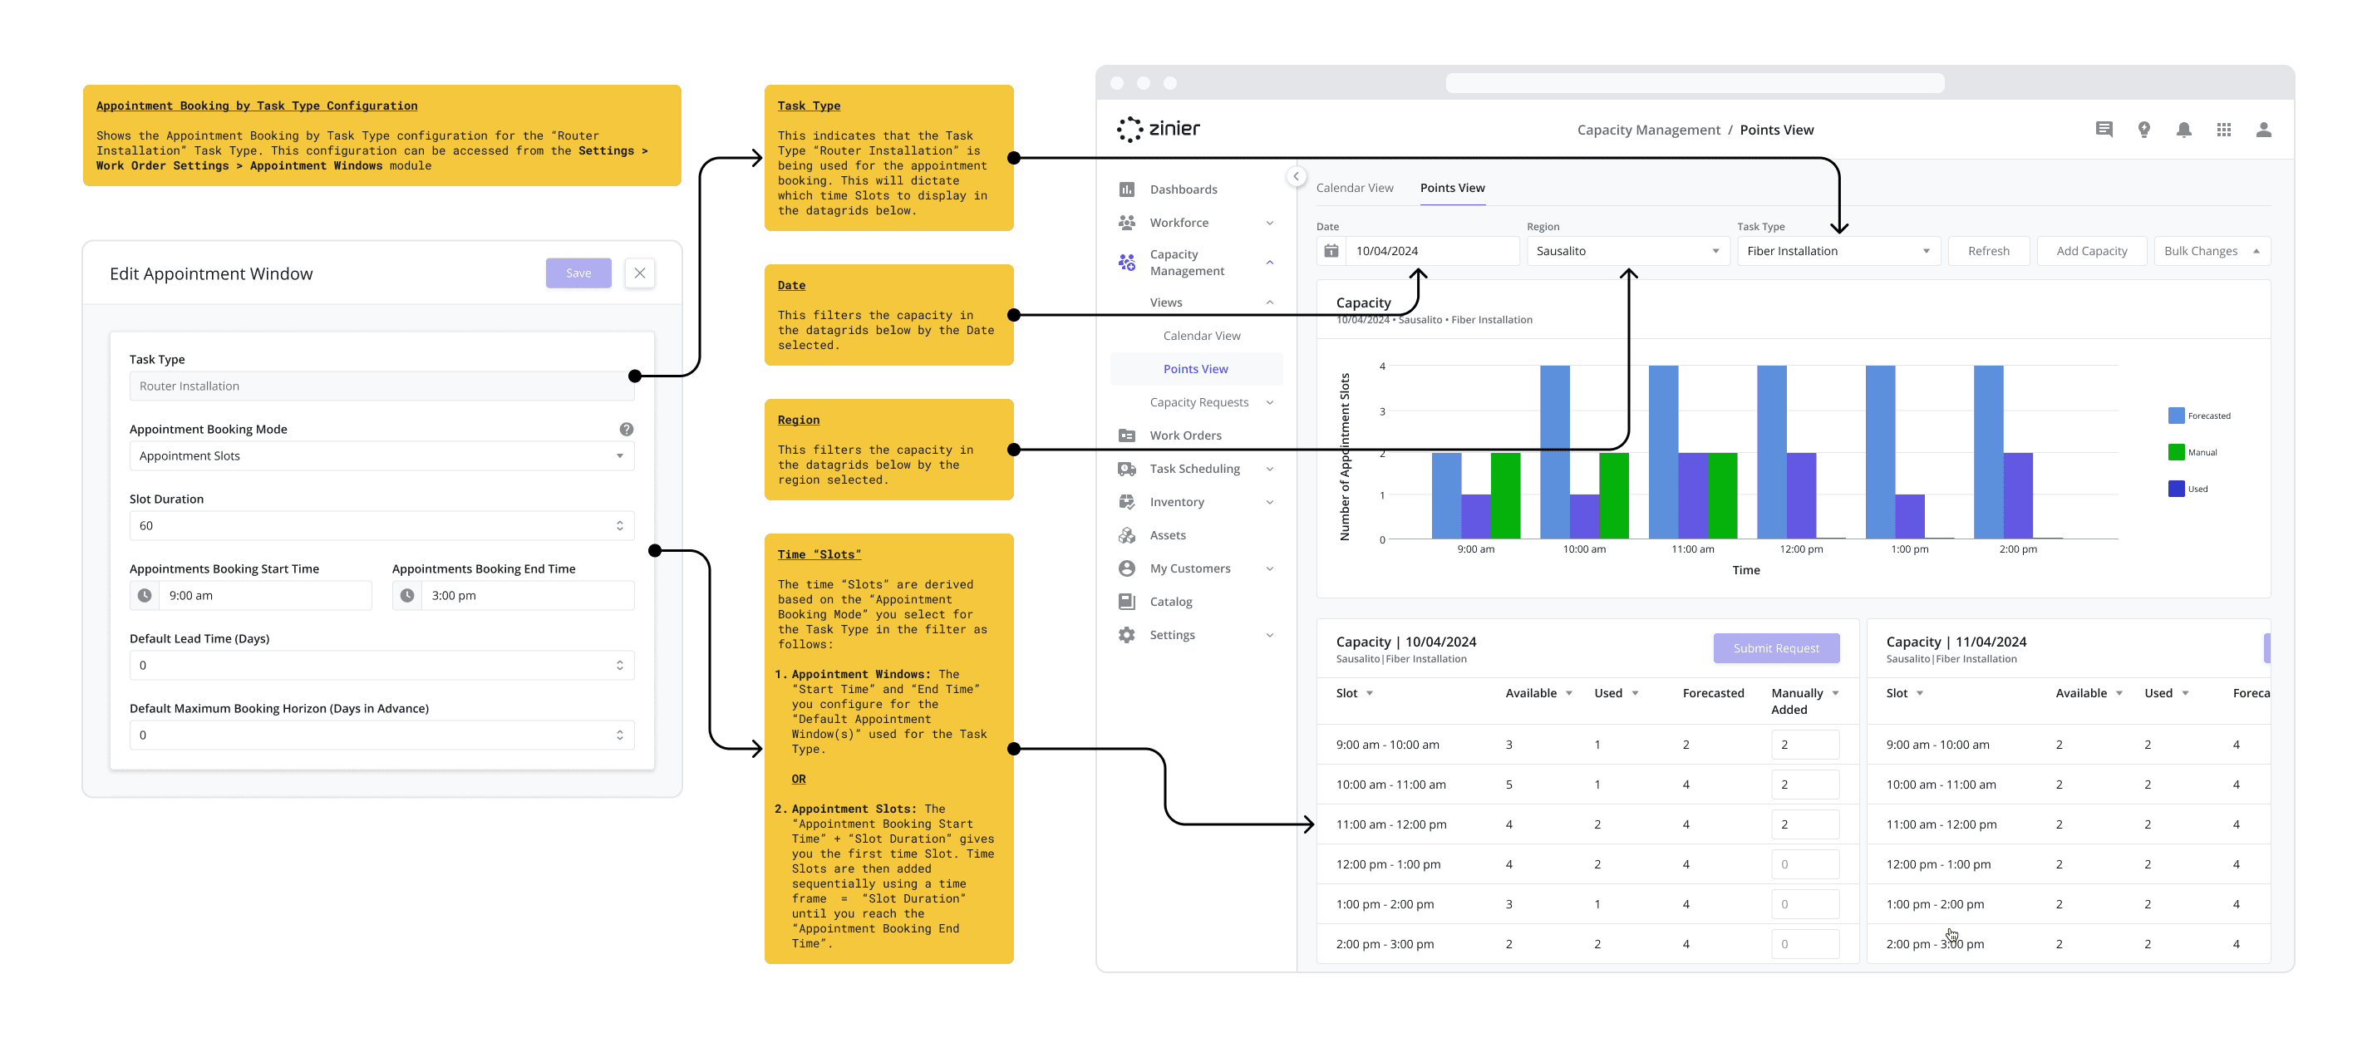2377x1038 pixels.
Task: Click the lightbulb tips icon
Action: tap(2143, 130)
